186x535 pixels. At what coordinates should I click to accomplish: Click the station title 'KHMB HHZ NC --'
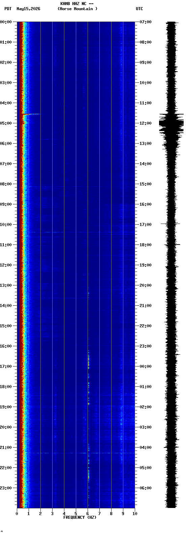click(x=77, y=4)
